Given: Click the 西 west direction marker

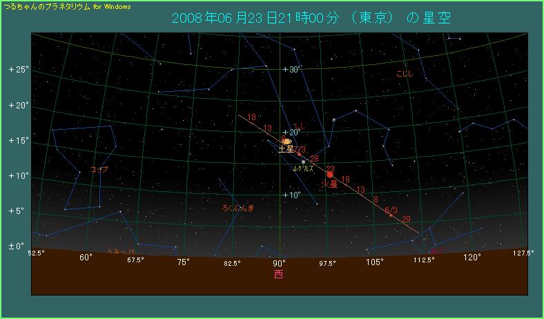Looking at the screenshot, I should (278, 274).
